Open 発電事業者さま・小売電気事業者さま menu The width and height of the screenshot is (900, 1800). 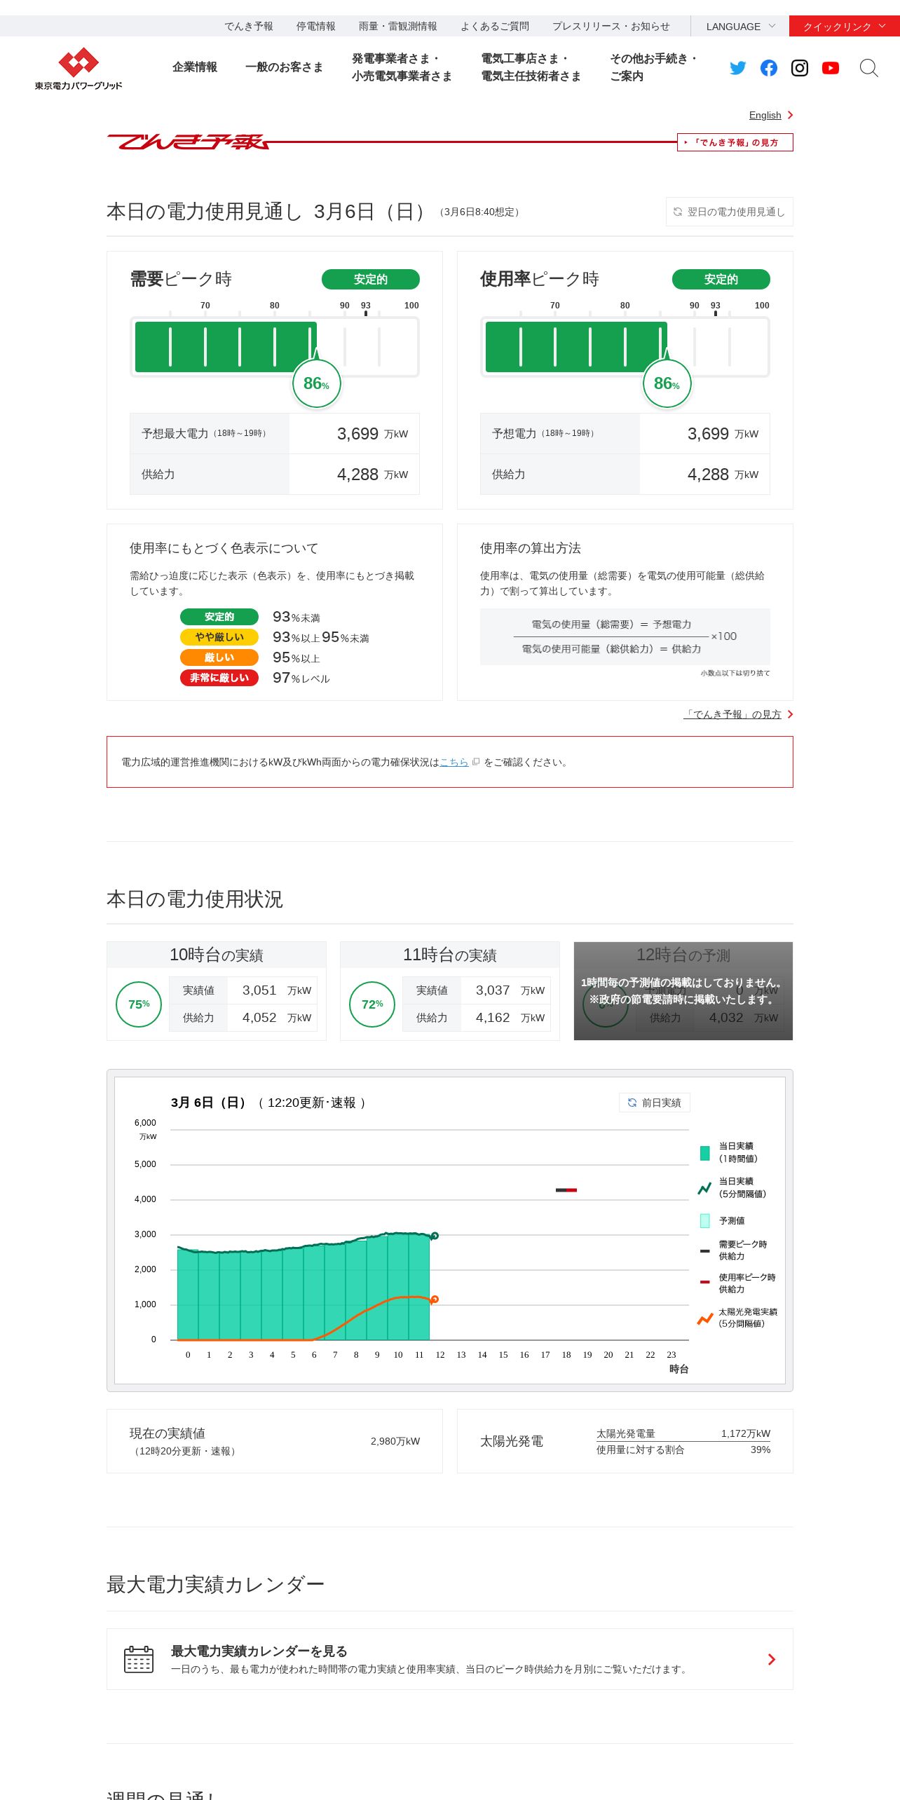point(402,67)
